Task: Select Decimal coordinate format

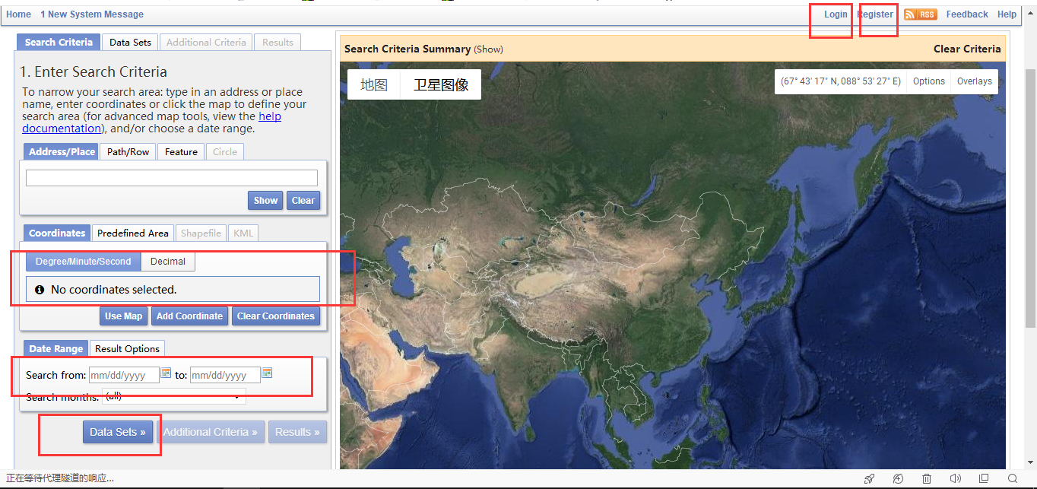Action: pyautogui.click(x=167, y=261)
